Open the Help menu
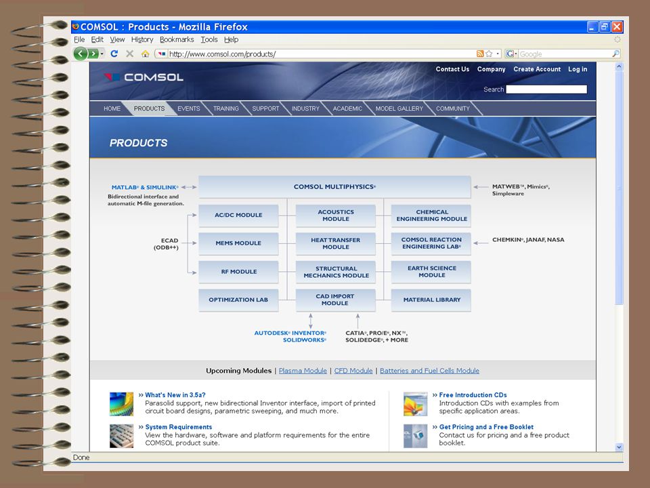 pyautogui.click(x=232, y=39)
